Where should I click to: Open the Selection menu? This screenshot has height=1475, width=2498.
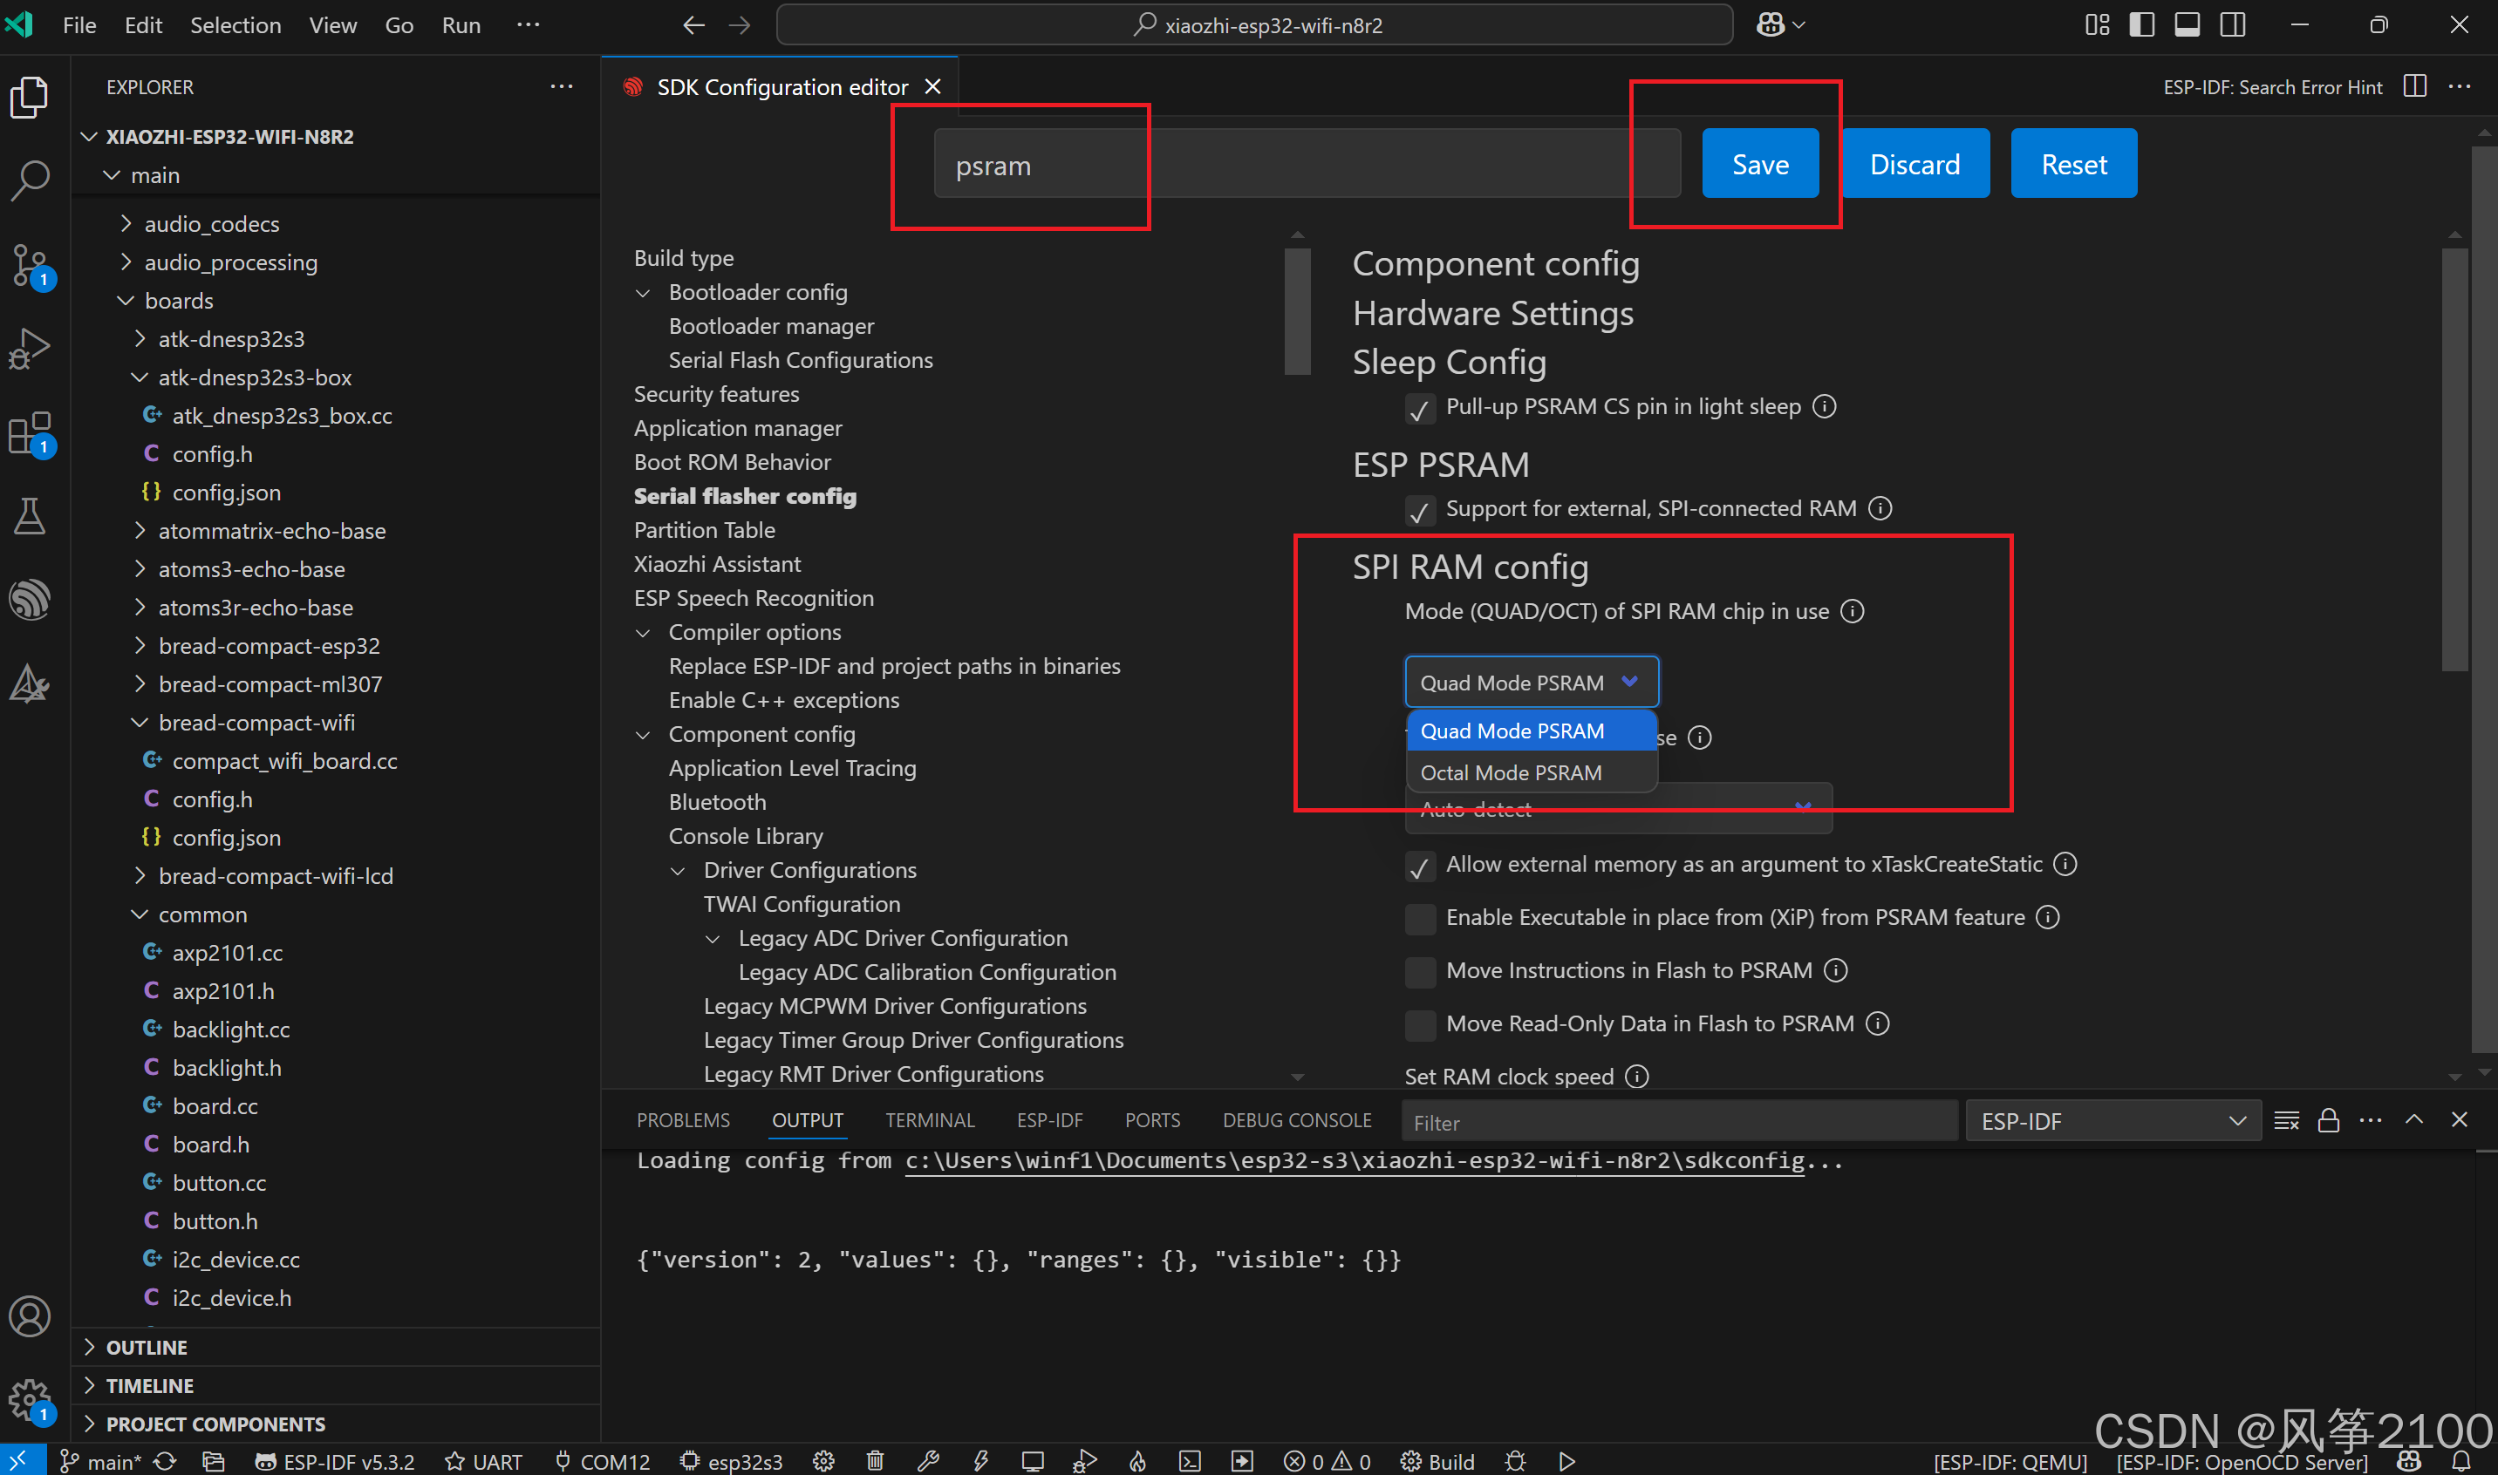[x=235, y=25]
